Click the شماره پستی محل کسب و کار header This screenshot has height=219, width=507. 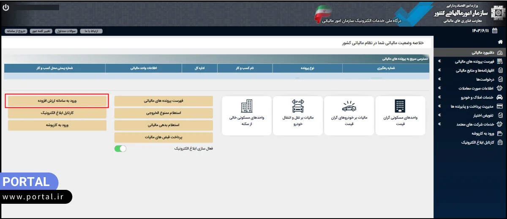[x=55, y=68]
